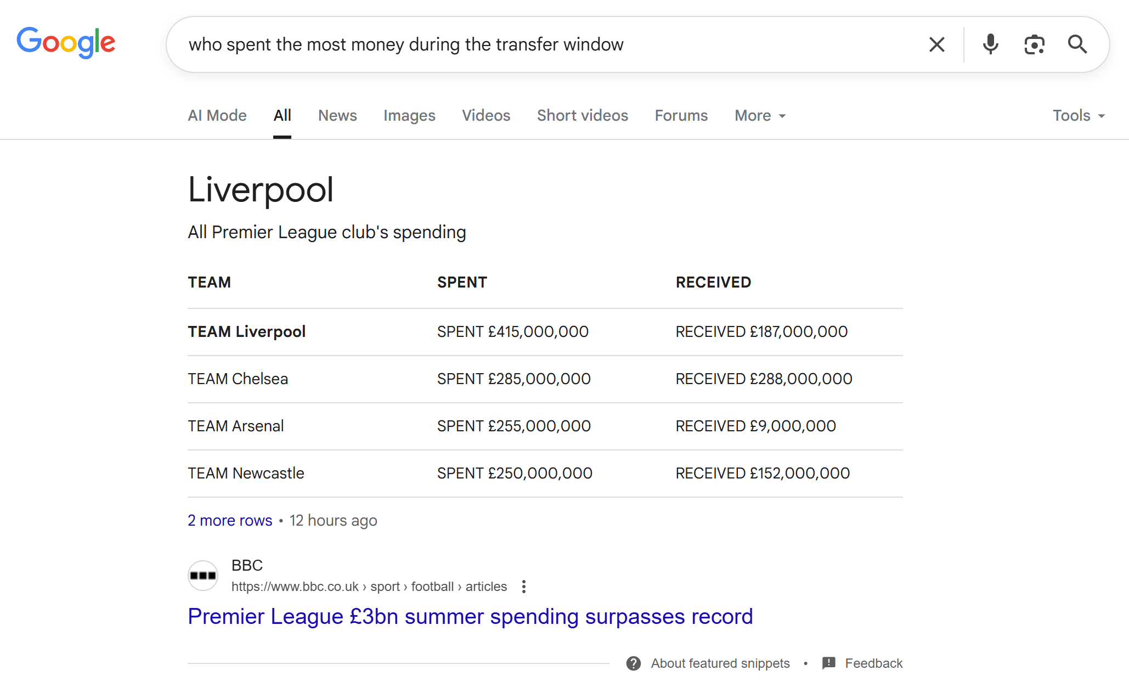Switch to the News tab
The image size is (1129, 687).
pos(337,115)
